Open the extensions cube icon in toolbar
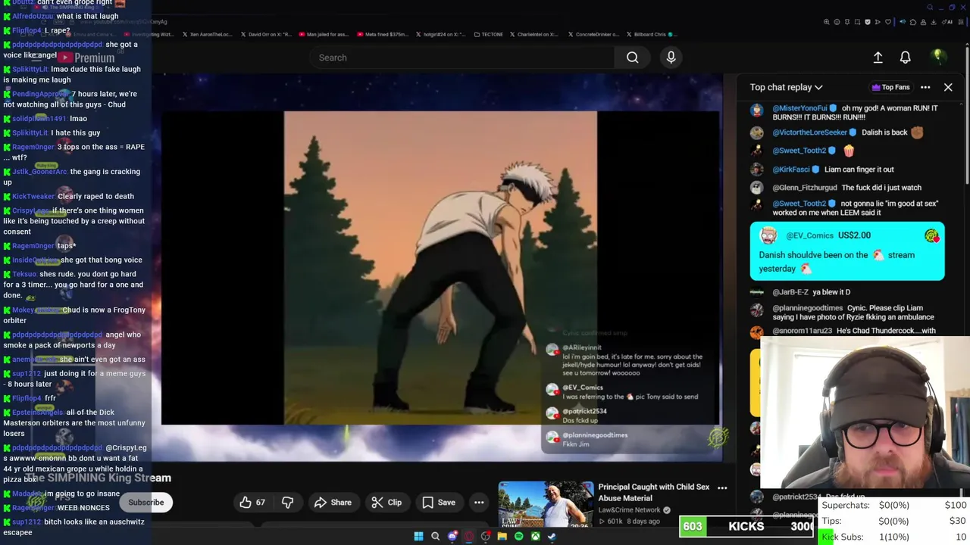970x545 pixels. (913, 22)
